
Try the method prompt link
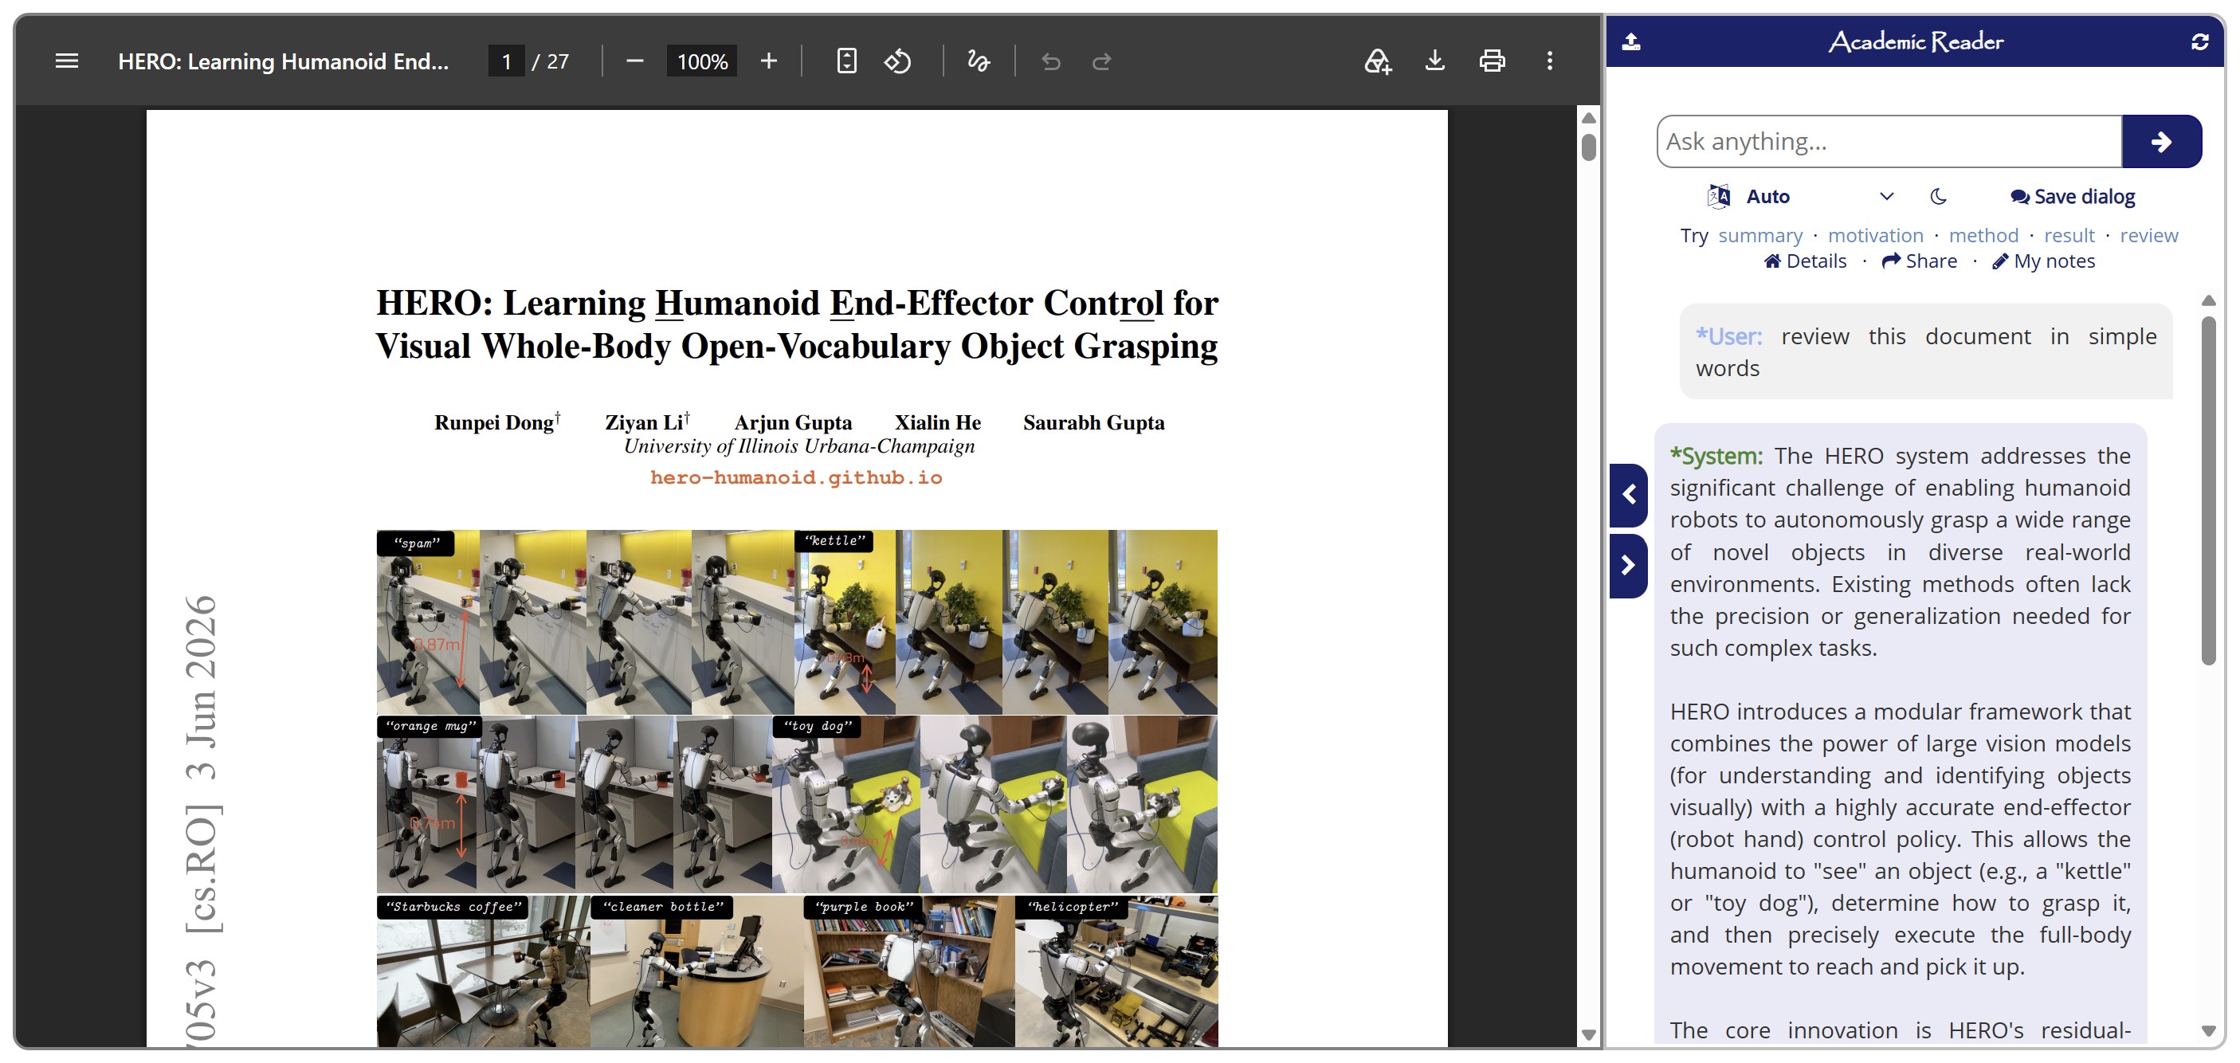(1983, 236)
